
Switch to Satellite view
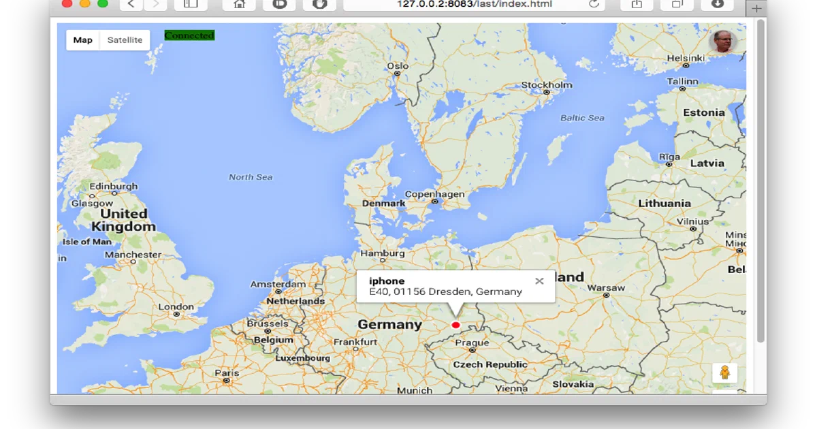125,40
